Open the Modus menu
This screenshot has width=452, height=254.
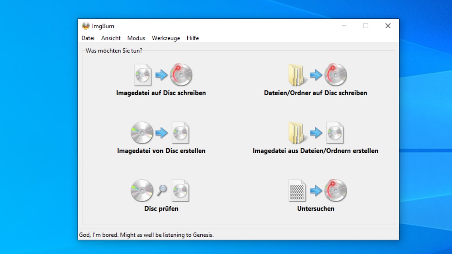136,38
